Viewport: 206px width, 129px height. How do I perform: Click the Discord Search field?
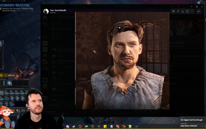point(187,17)
